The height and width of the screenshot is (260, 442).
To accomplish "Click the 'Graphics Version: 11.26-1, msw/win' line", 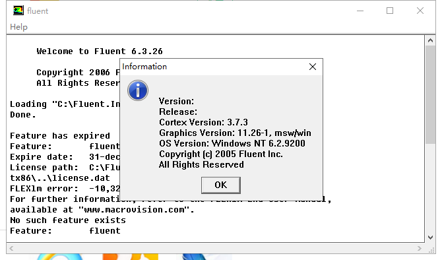I will [235, 133].
